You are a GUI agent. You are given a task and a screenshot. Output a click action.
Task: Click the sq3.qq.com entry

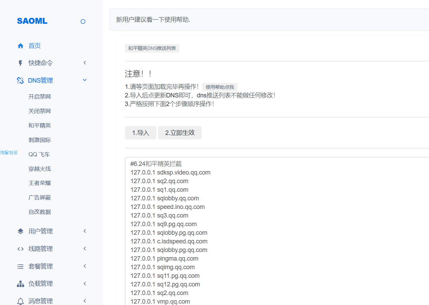(x=172, y=215)
